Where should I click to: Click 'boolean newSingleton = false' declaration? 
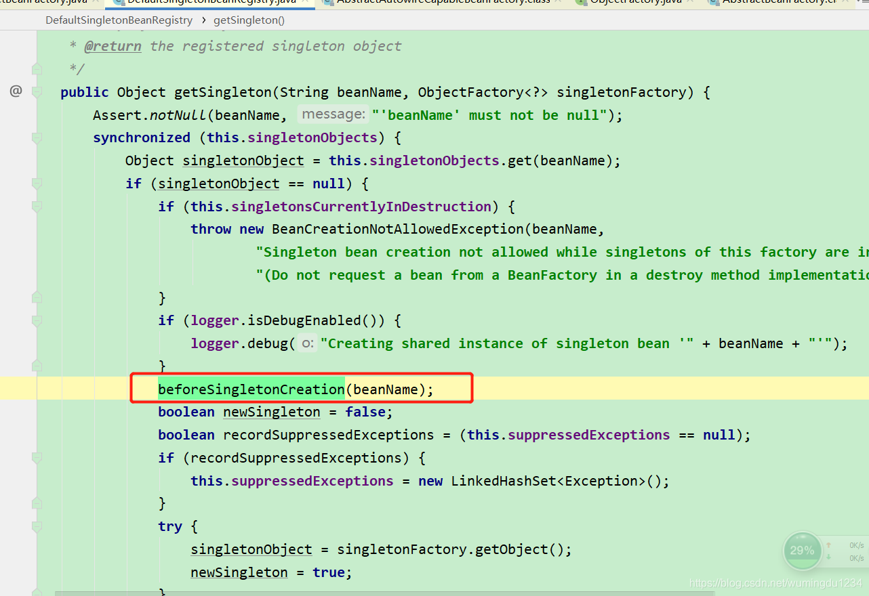coord(275,412)
